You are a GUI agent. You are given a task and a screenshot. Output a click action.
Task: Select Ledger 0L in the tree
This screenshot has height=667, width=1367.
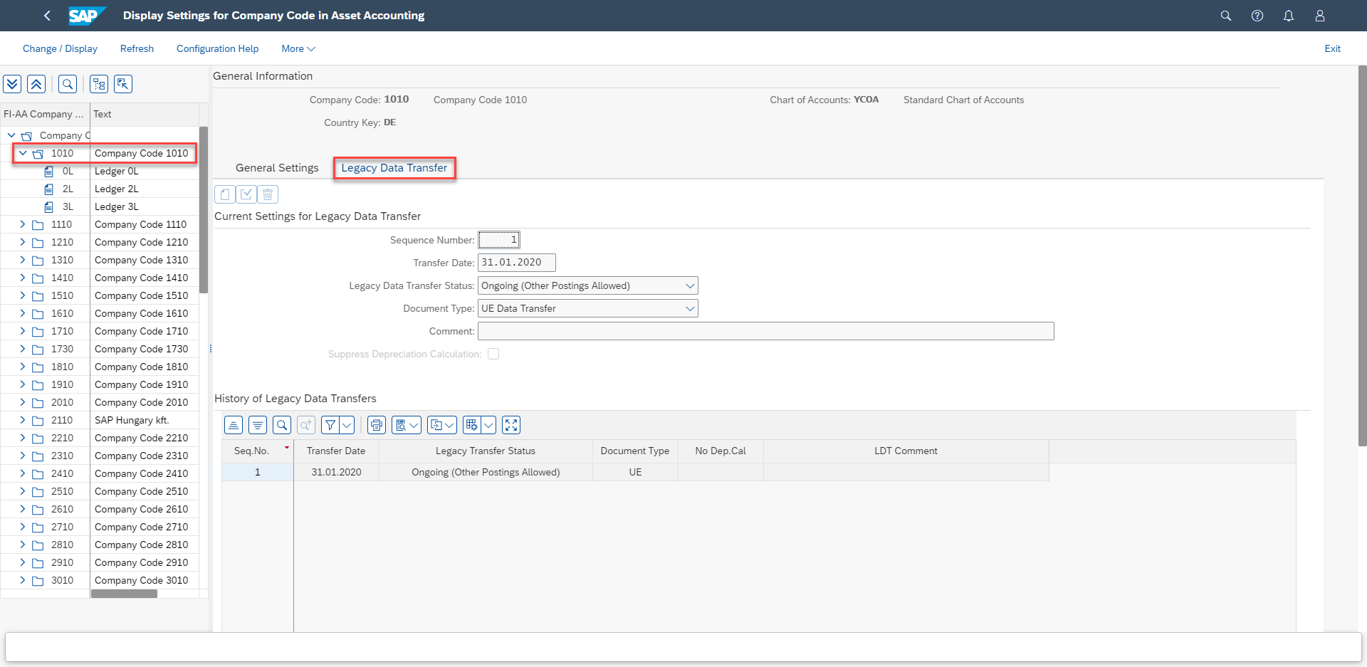pos(100,171)
